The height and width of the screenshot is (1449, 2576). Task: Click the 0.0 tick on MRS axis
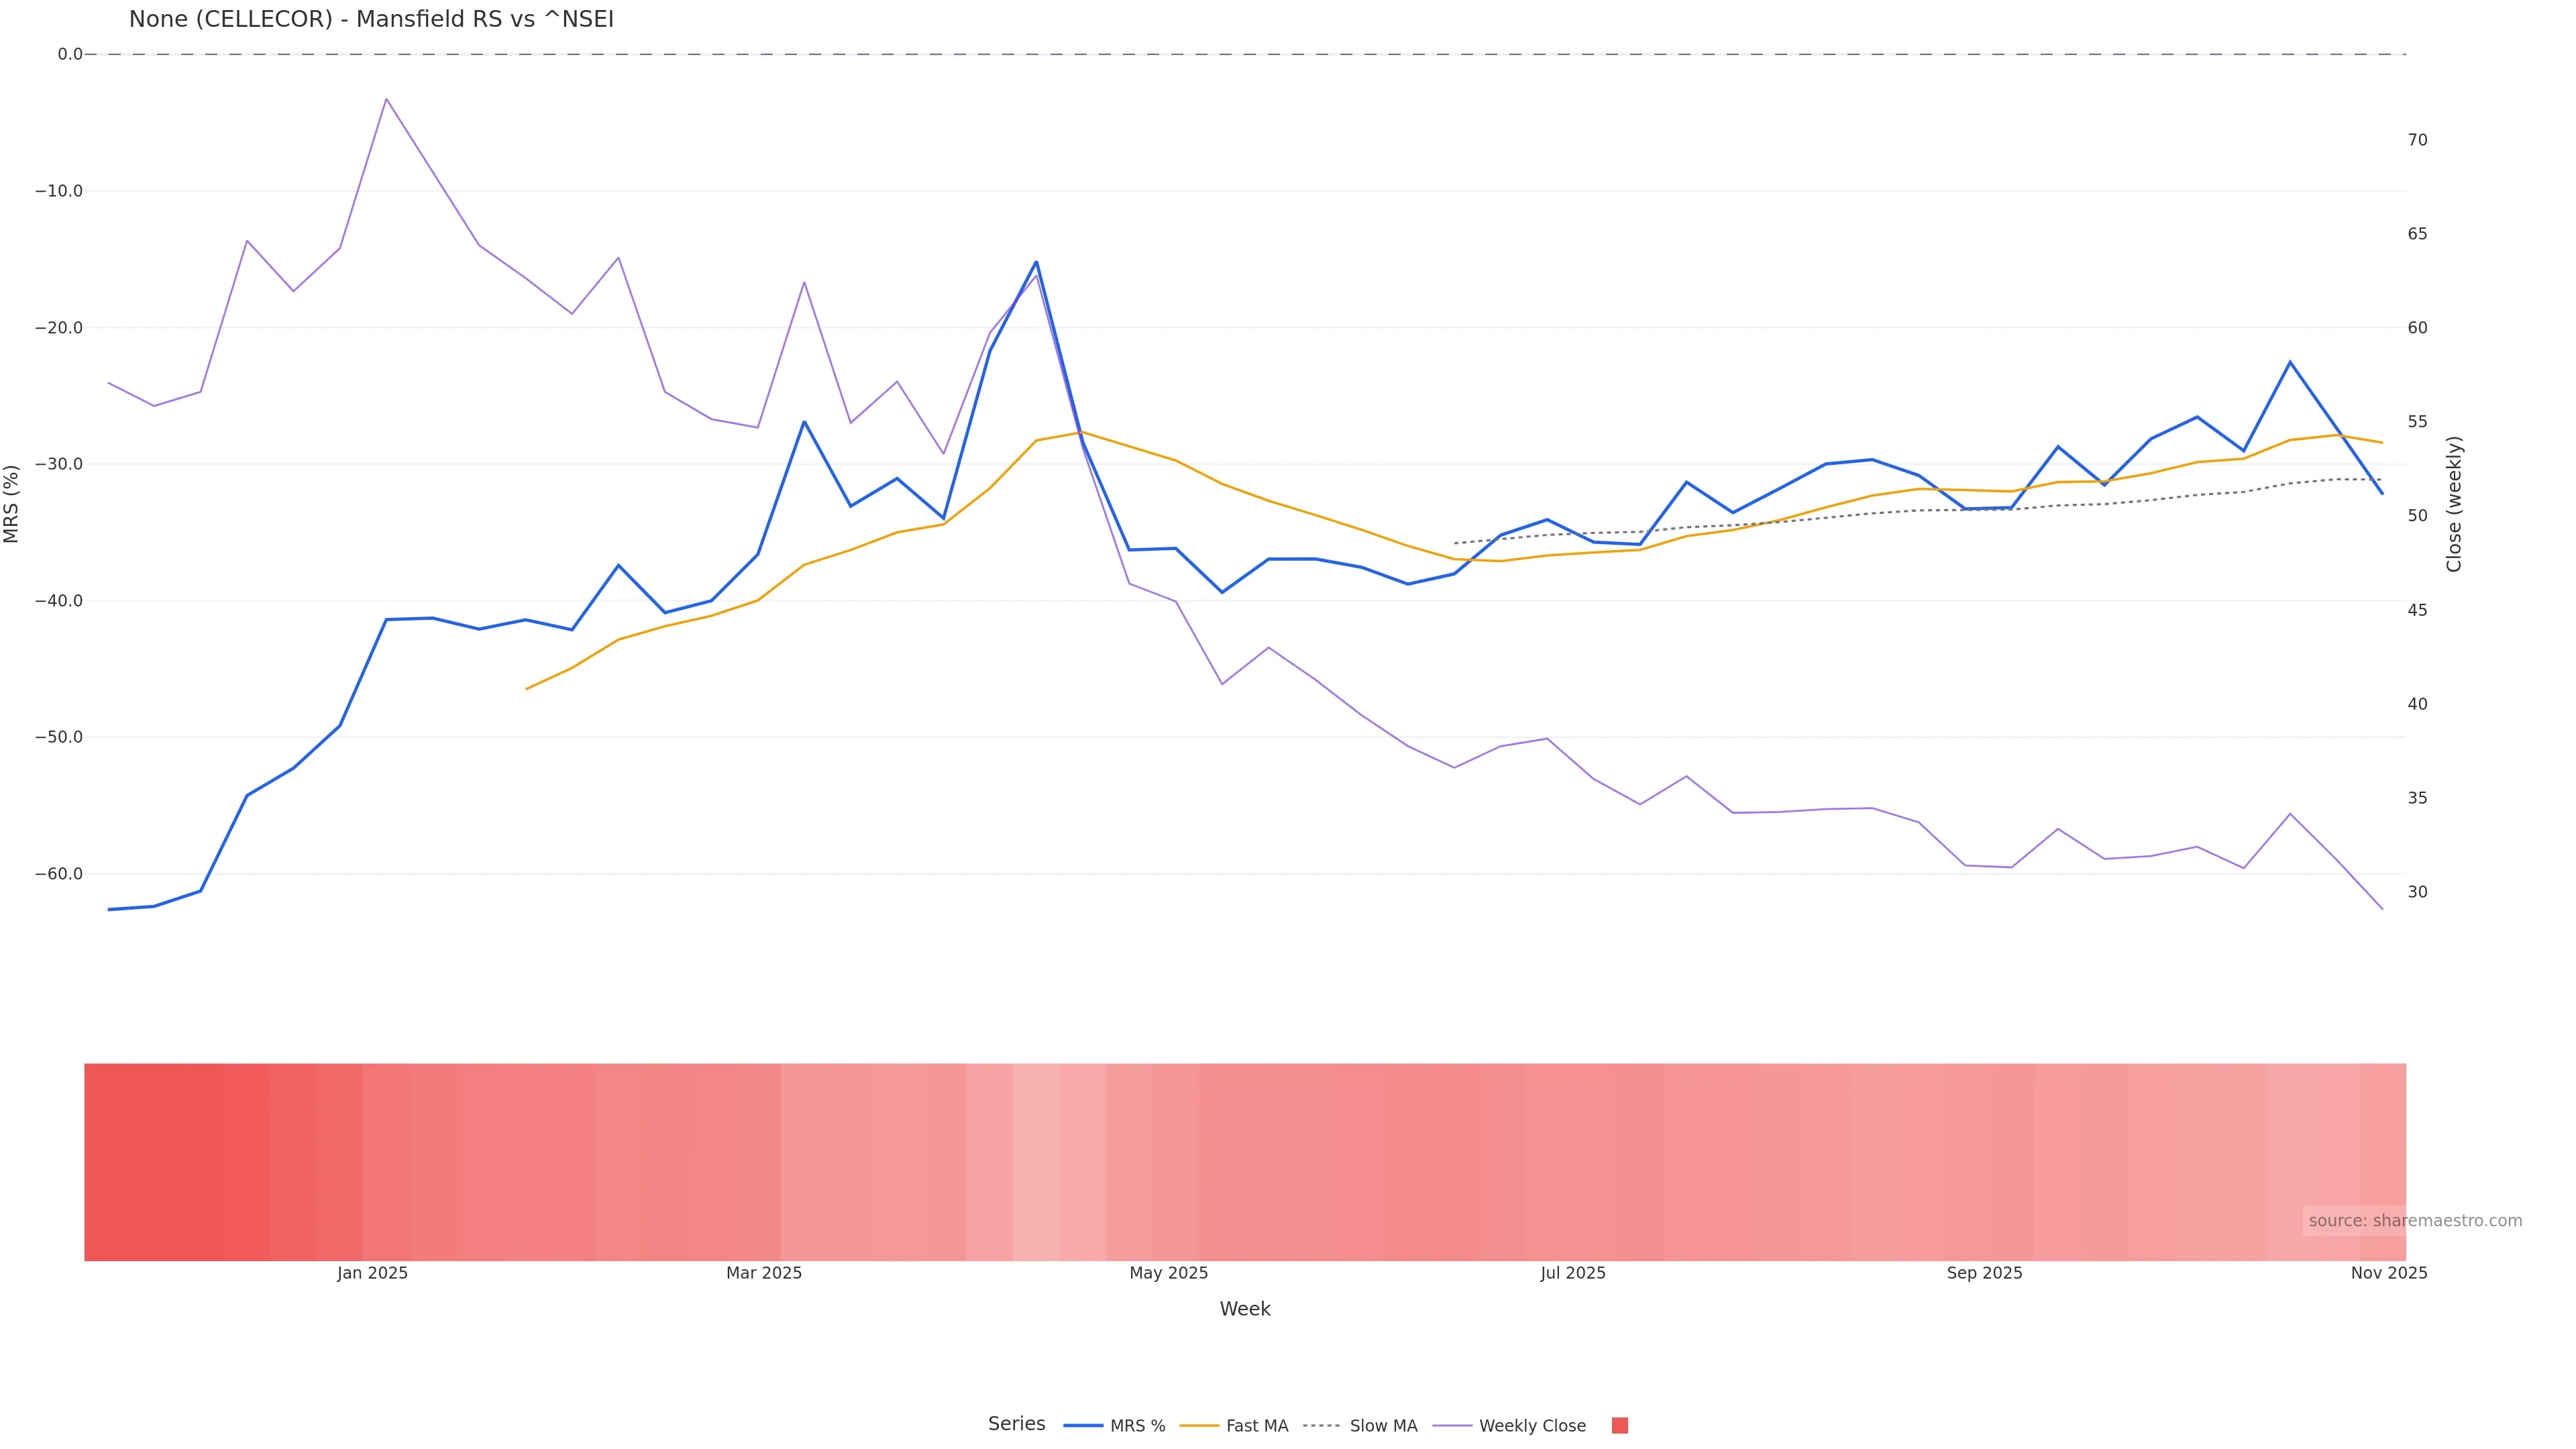pos(70,54)
